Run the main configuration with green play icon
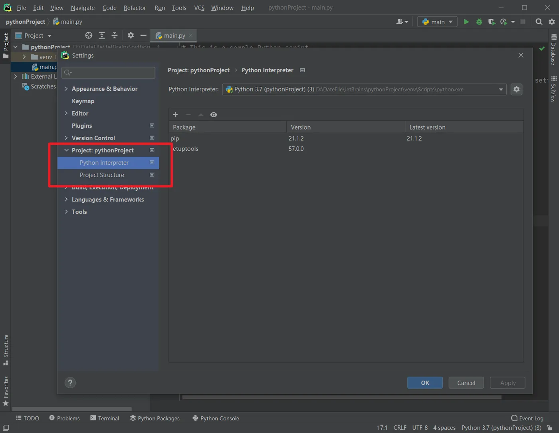This screenshot has width=559, height=433. coord(466,22)
